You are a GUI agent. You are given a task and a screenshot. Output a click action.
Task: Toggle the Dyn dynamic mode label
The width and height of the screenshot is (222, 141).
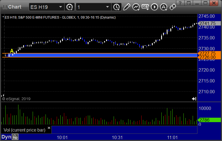click(x=6, y=137)
